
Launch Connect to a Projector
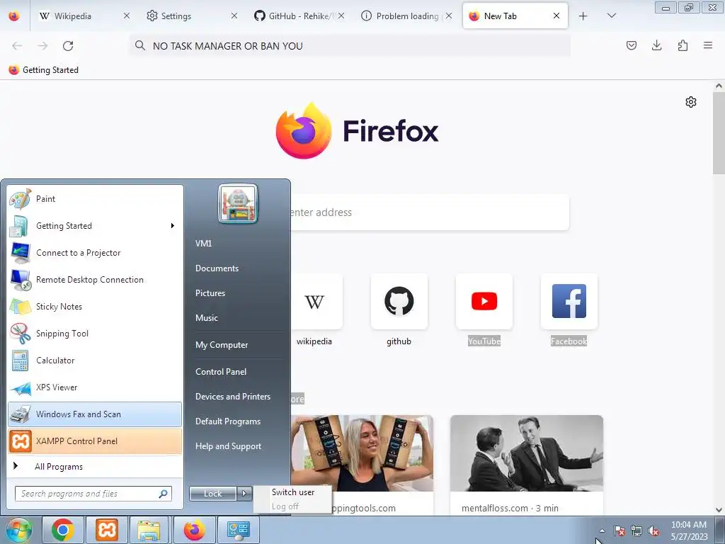point(95,253)
